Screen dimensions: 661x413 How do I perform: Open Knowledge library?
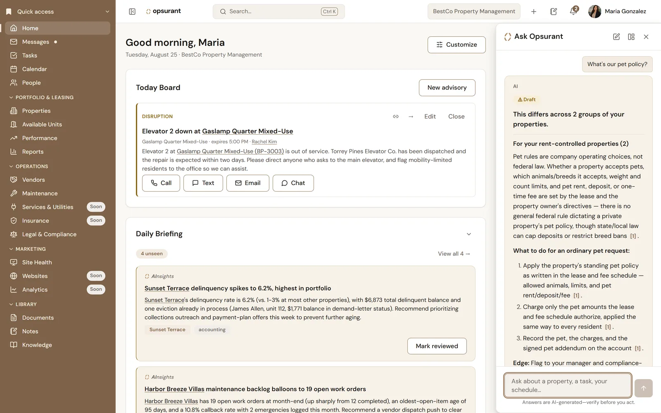[x=58, y=345]
